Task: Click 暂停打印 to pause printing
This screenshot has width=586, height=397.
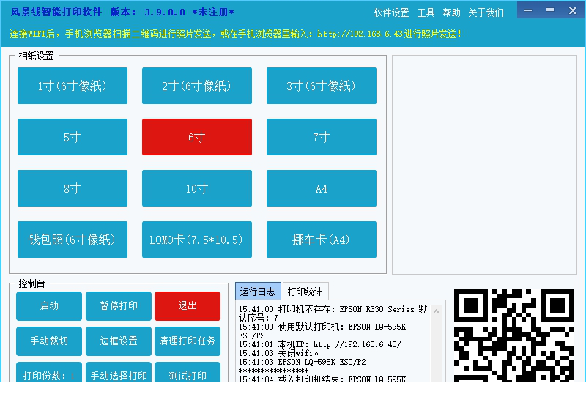Action: pos(119,305)
